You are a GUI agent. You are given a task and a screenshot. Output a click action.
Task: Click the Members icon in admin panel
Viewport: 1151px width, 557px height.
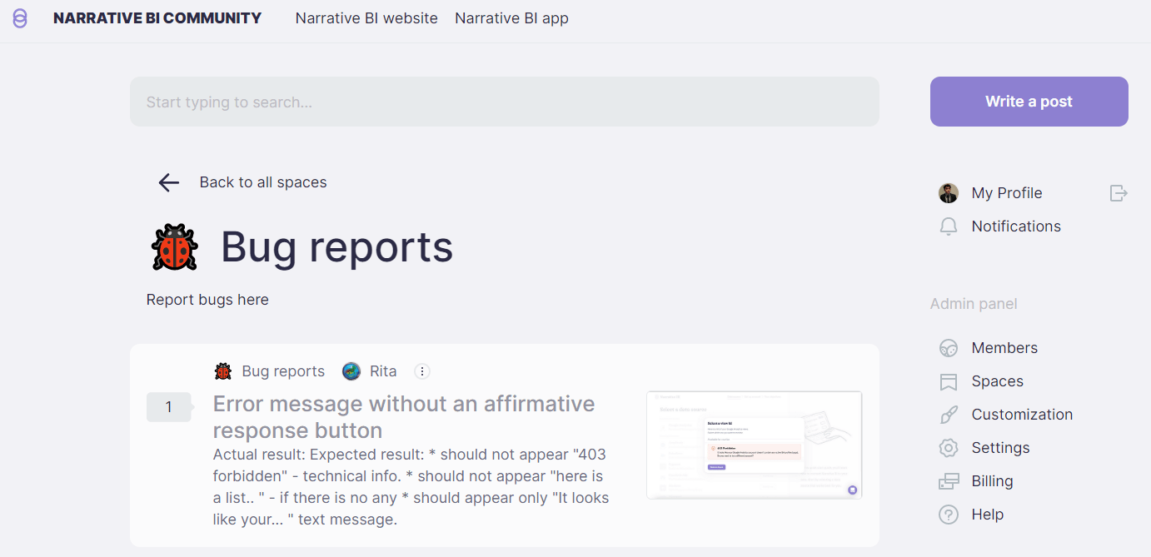[x=949, y=348]
